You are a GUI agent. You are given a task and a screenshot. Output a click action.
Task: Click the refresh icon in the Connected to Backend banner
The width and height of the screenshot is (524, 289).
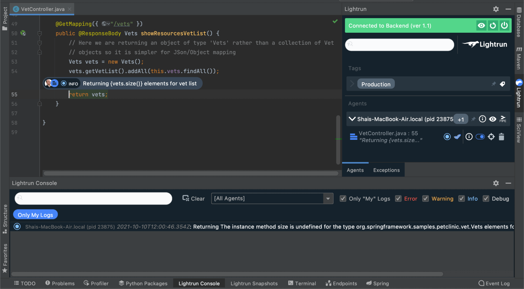click(493, 25)
